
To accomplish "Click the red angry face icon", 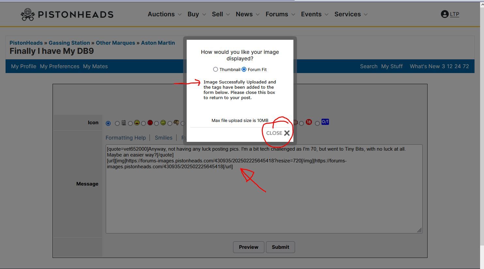I will tap(150, 123).
